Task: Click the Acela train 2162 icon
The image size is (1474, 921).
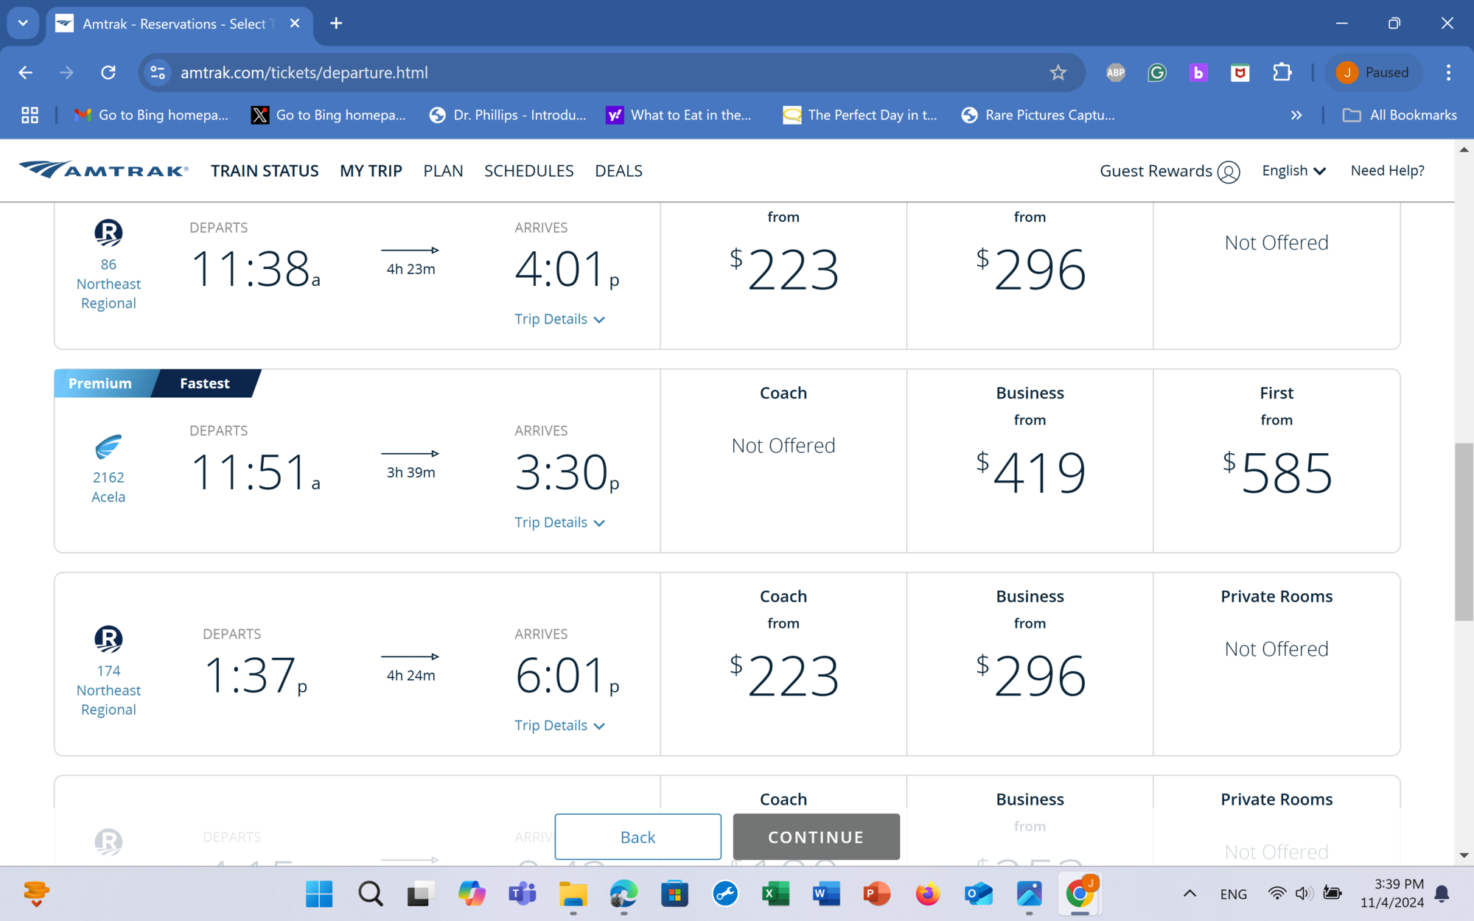Action: pyautogui.click(x=108, y=447)
